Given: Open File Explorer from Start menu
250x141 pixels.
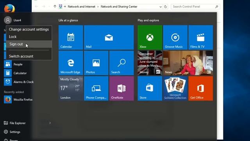Looking at the screenshot, I should tap(15, 123).
